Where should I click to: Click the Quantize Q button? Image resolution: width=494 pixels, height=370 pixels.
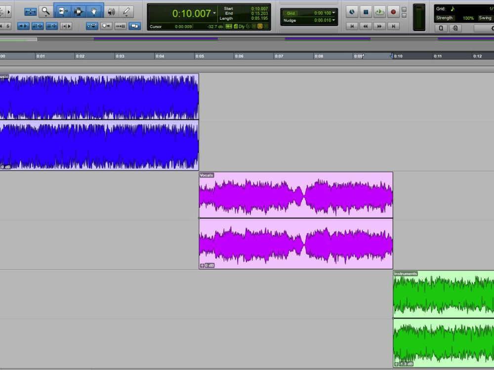[x=441, y=28]
